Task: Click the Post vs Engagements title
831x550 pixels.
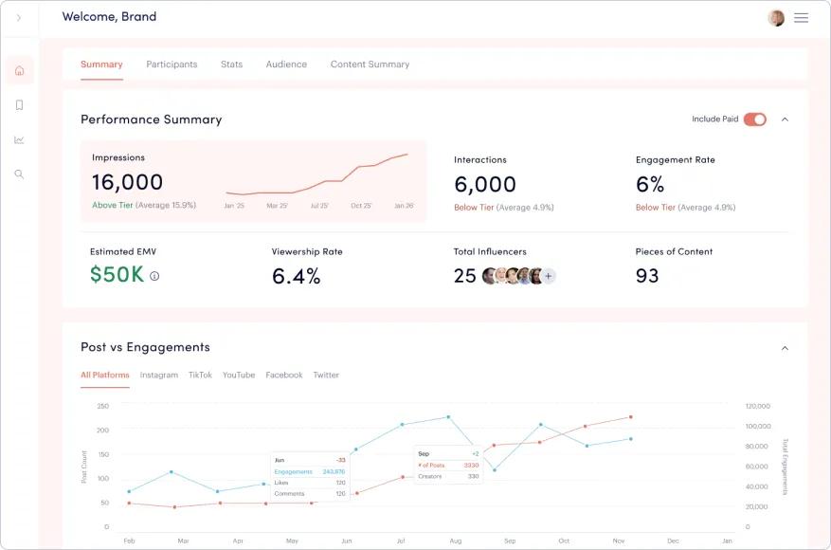Action: tap(145, 347)
